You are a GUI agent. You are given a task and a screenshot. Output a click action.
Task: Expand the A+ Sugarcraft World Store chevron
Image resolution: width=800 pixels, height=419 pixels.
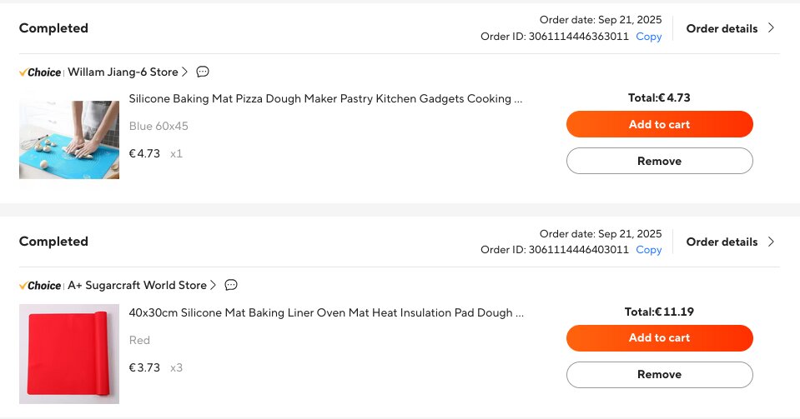point(214,285)
